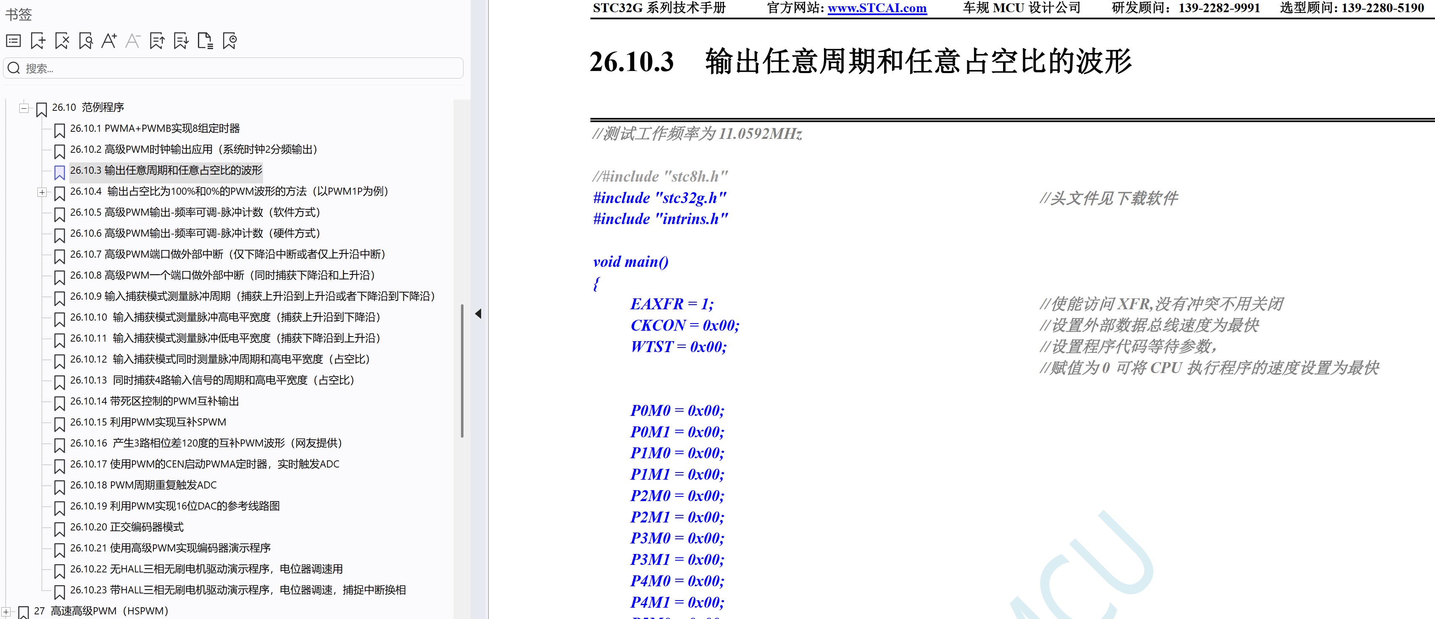Click the comment //测试工作频率为11.0592MHz

tap(697, 134)
